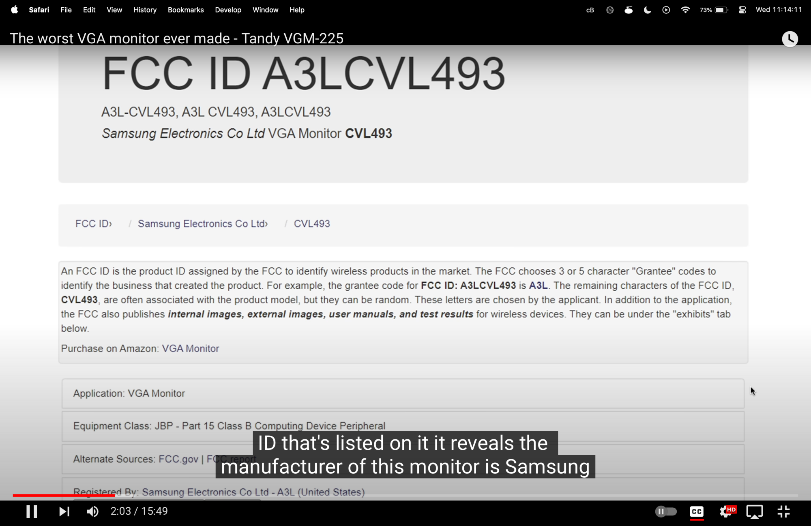Open the Wi-Fi status menu
Viewport: 811px width, 526px height.
click(685, 10)
